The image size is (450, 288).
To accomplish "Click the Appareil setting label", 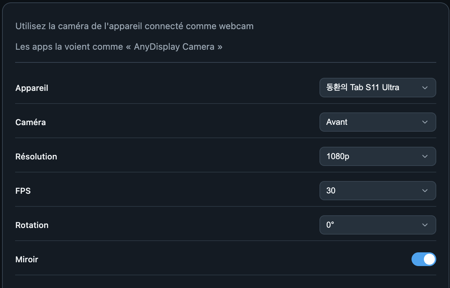I will coord(32,88).
